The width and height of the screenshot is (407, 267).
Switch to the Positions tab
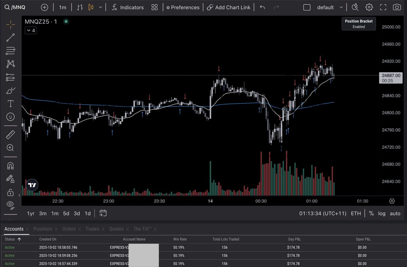(x=43, y=229)
